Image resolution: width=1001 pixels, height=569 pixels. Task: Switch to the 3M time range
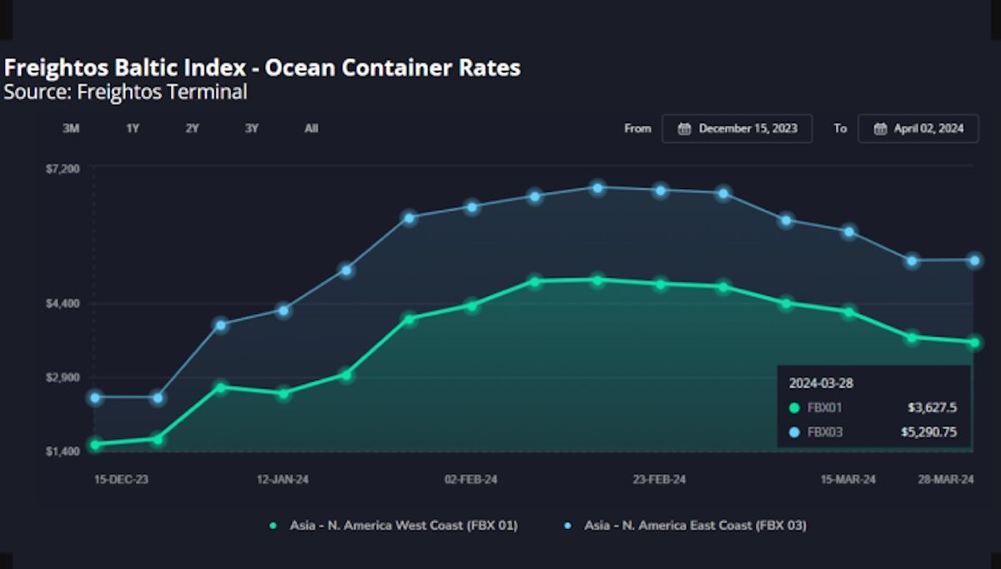tap(71, 128)
